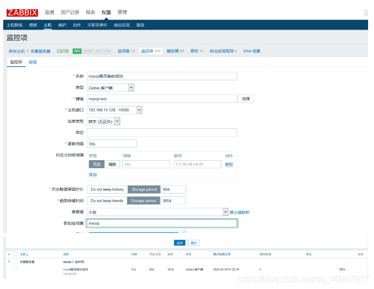Collapse the 采集服务器 mysql group
Image resolution: width=374 pixels, height=289 pixels.
point(9,262)
